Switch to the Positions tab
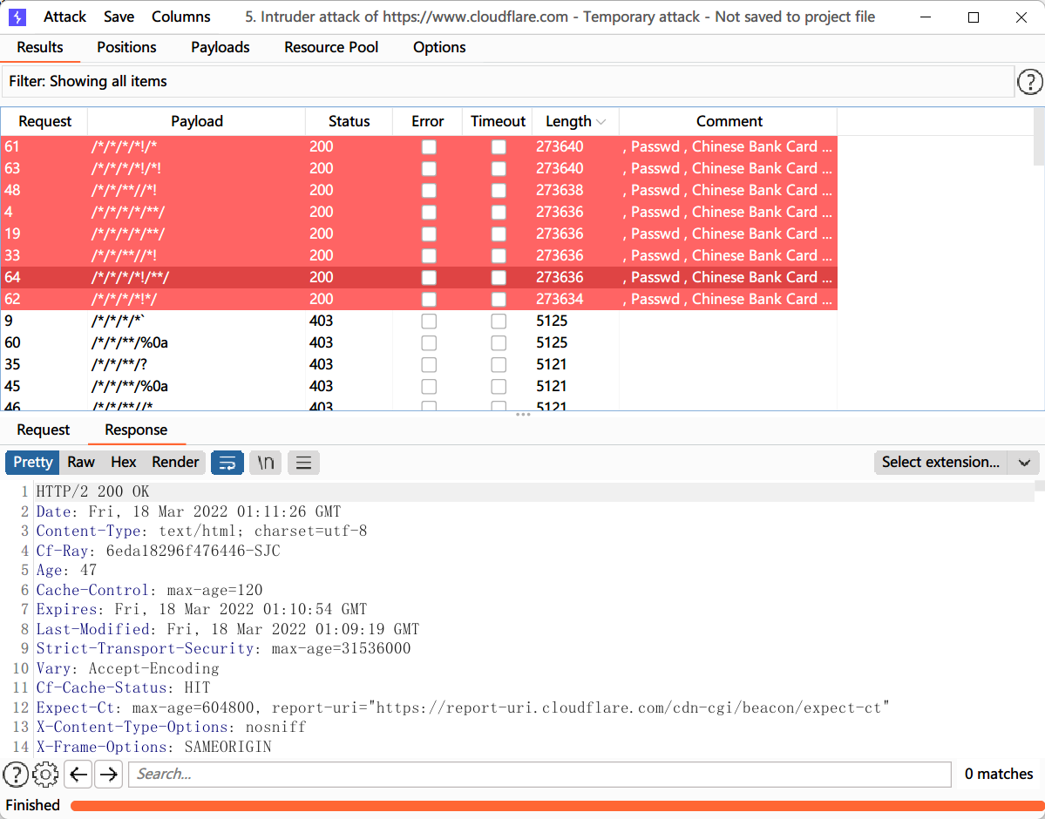 click(126, 47)
